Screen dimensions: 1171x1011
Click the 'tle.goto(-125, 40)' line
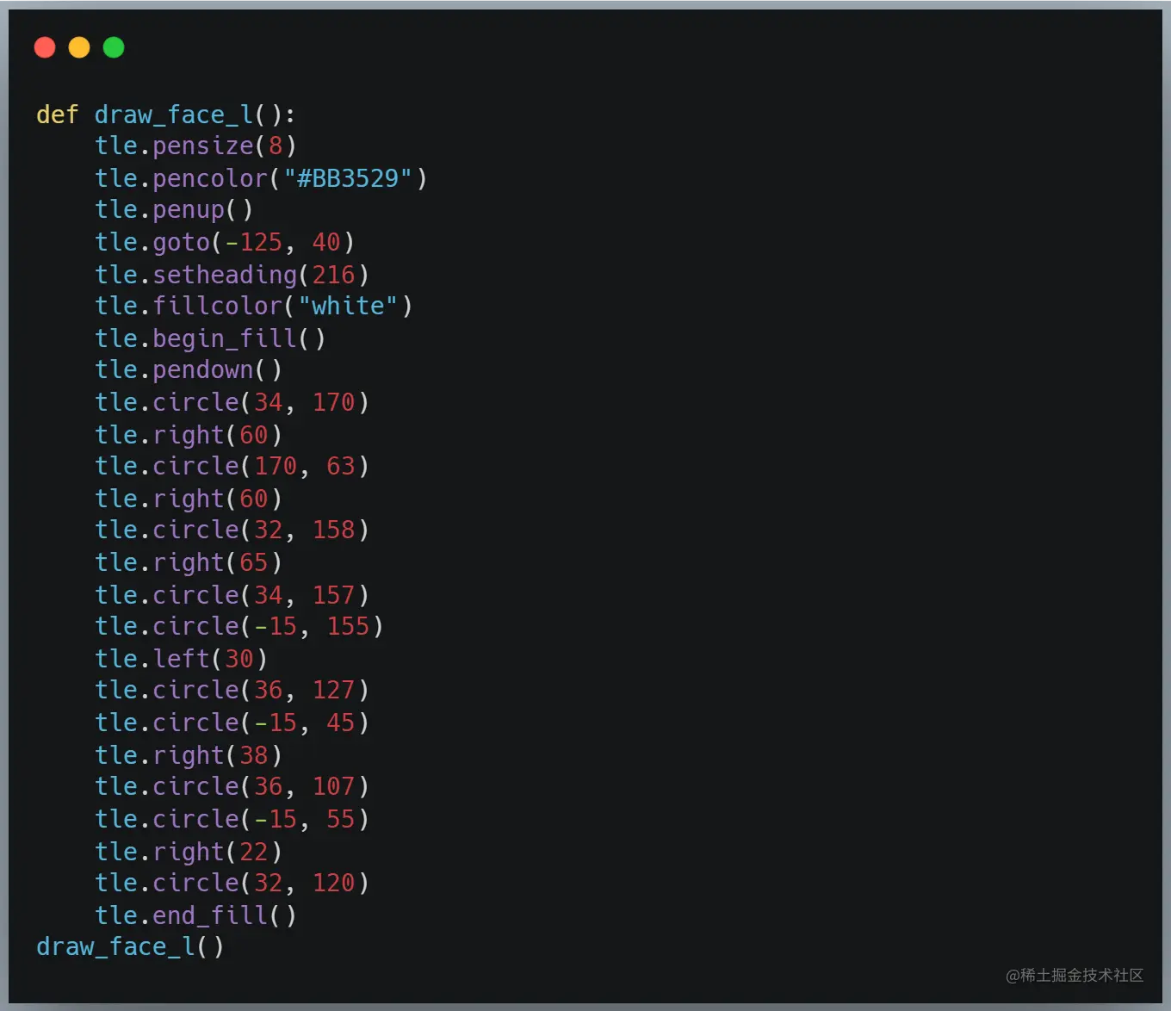[x=225, y=243]
